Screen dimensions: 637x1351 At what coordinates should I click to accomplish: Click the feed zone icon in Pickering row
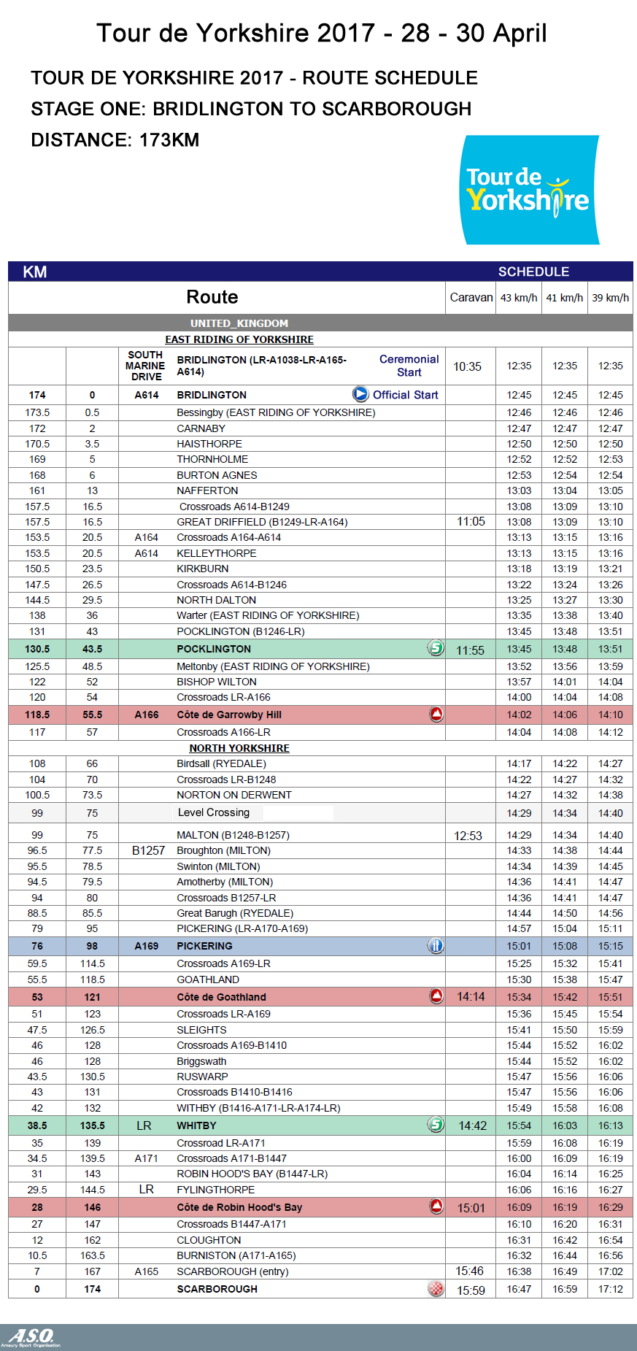click(x=436, y=946)
